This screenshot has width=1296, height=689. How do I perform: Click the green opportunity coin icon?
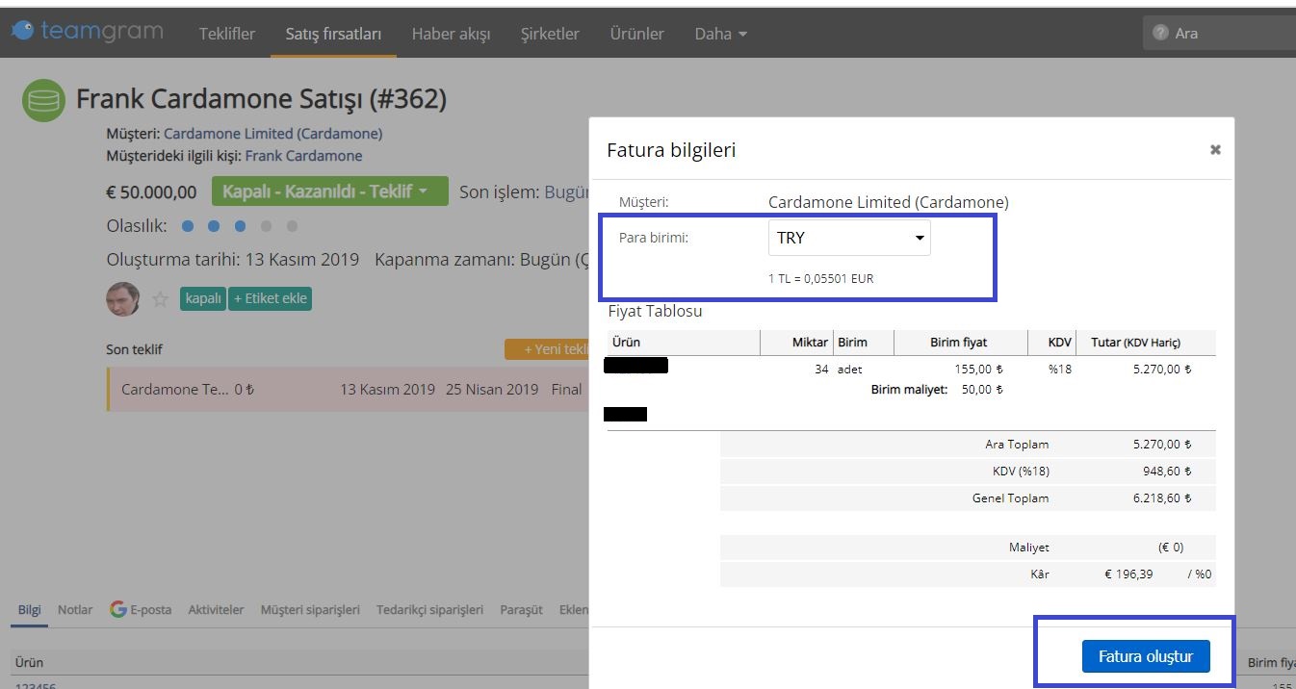point(43,100)
